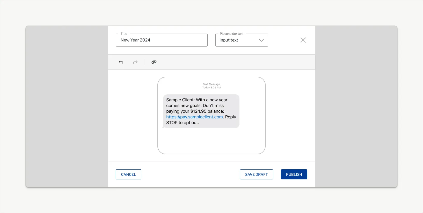Open the Placeholder text dropdown
Screen dimensions: 423x213
tap(242, 40)
